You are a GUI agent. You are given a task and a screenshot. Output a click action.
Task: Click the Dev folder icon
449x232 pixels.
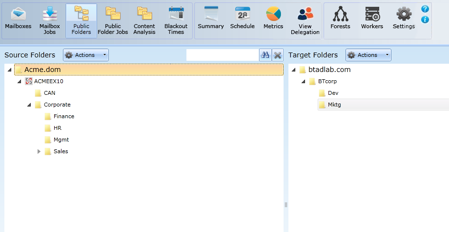coord(322,93)
